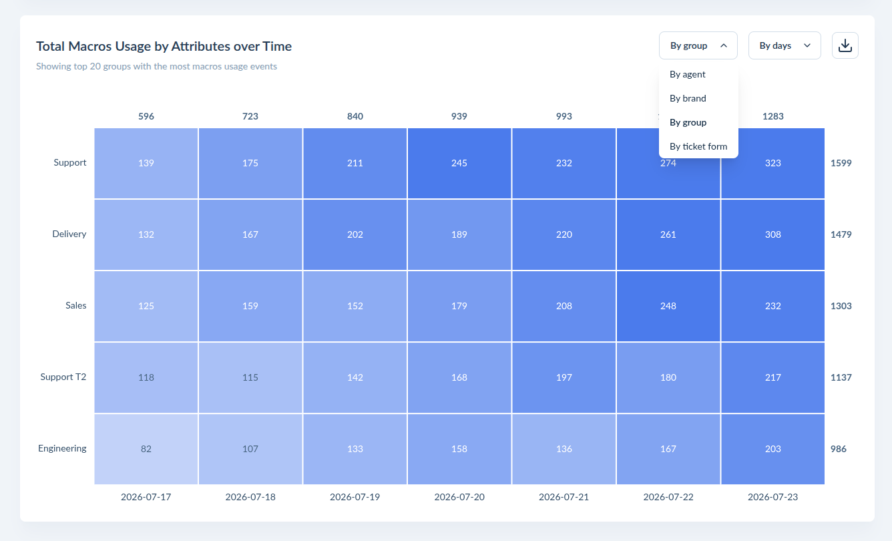The height and width of the screenshot is (541, 892).
Task: Select the 2026-07-20 date label
Action: click(459, 497)
